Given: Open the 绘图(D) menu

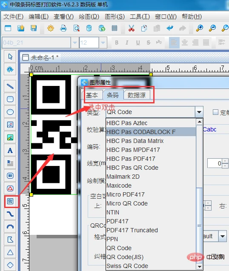Looking at the screenshot, I should tap(89, 17).
